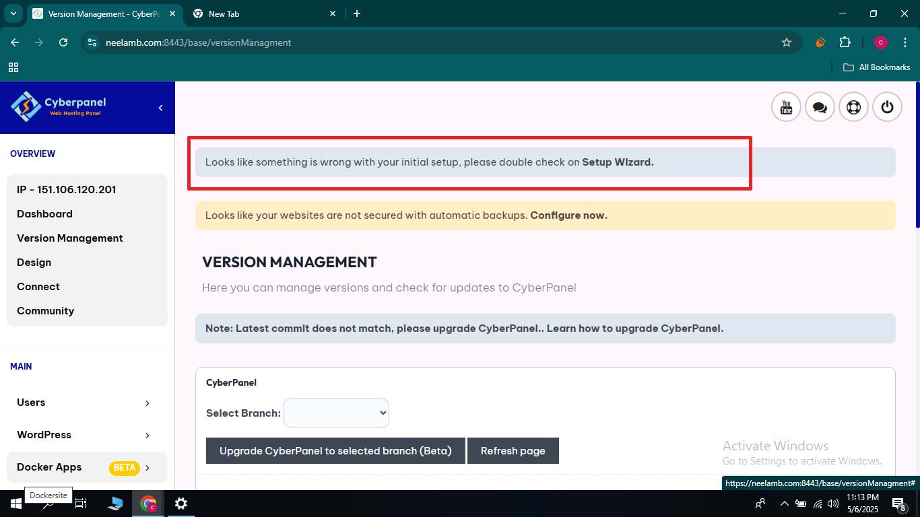This screenshot has height=517, width=920.
Task: Open Windows Start menu
Action: 15,504
